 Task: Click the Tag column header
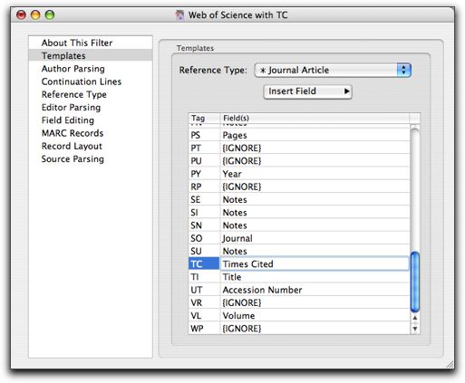pyautogui.click(x=204, y=118)
